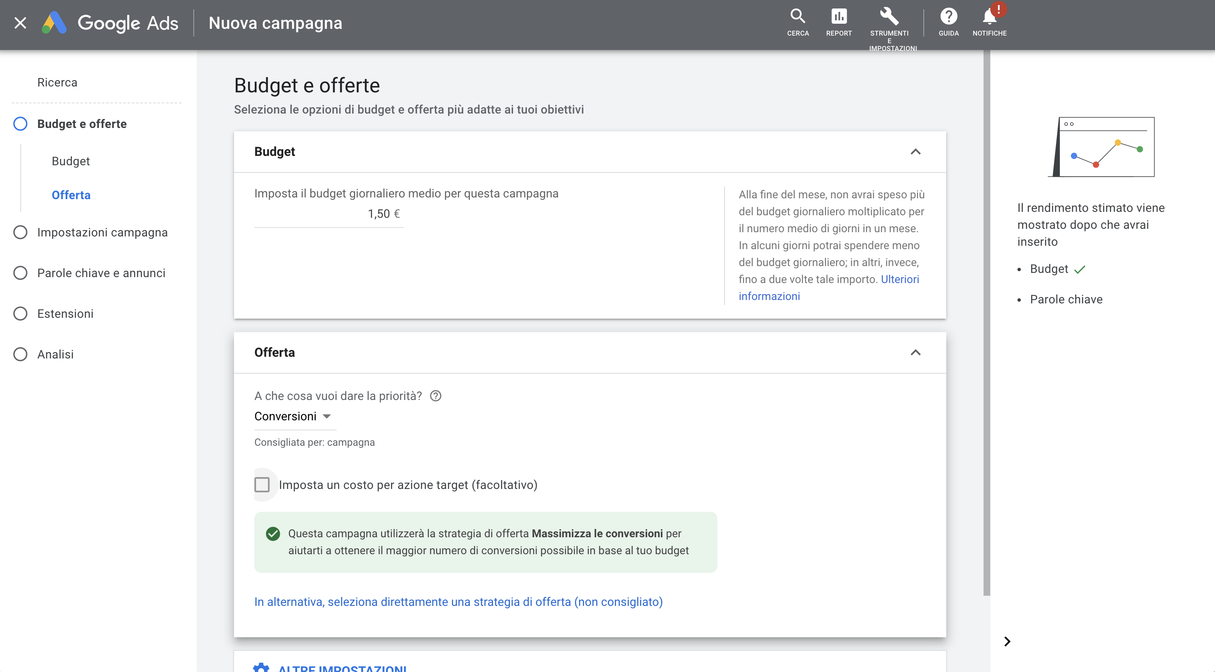Go to Offerta in sidebar

71,195
